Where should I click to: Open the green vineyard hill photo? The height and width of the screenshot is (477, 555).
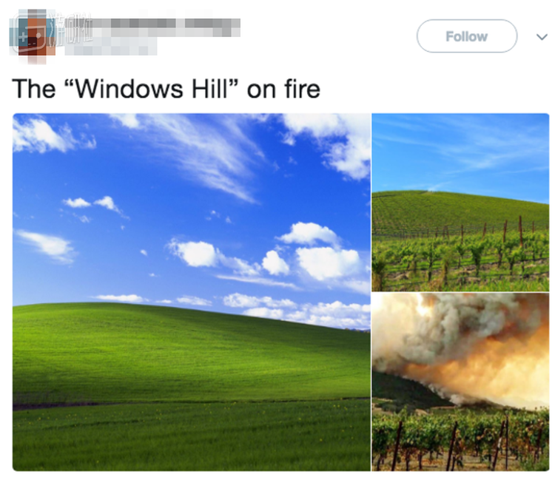click(x=460, y=202)
